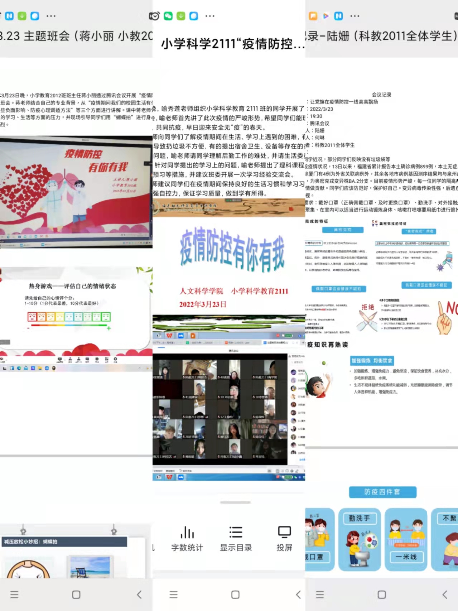Tap the 勤洗手 card
This screenshot has width=458, height=611.
(x=359, y=539)
